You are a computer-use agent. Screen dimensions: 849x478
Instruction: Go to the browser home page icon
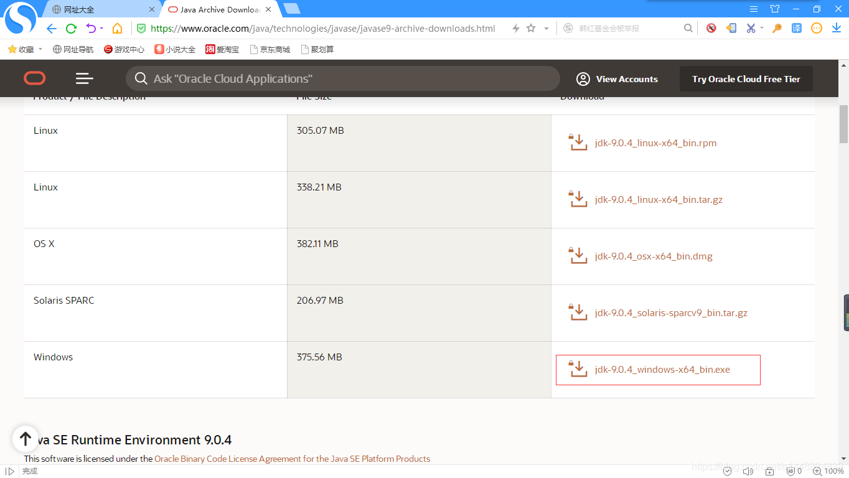point(117,29)
